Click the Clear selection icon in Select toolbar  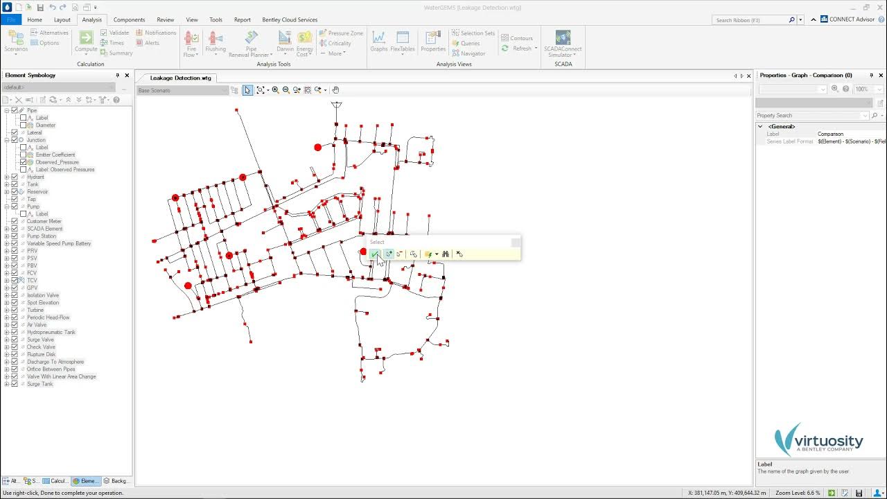point(459,254)
